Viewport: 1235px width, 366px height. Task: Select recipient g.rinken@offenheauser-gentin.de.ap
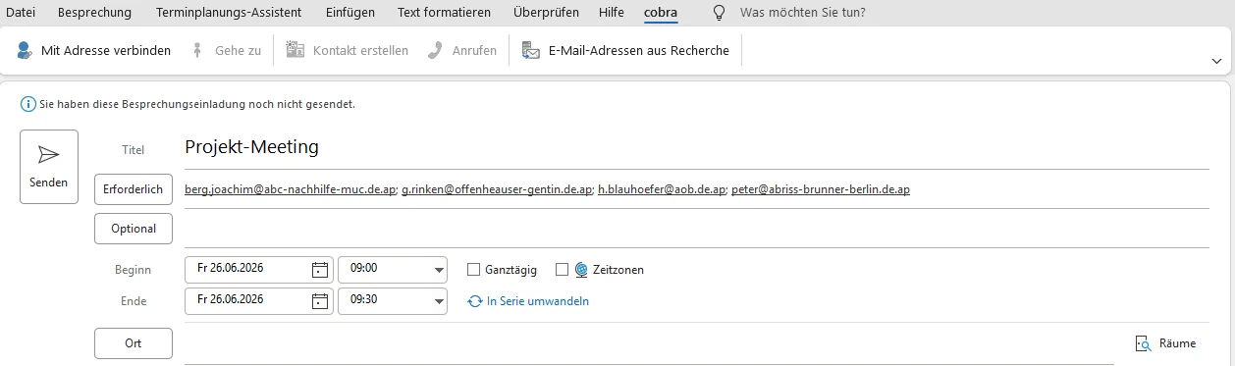(x=497, y=189)
